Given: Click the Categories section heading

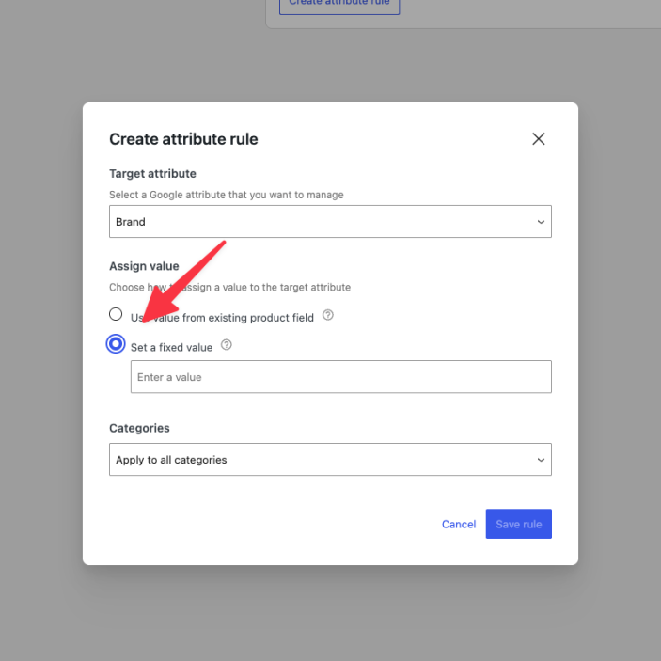Looking at the screenshot, I should point(139,428).
